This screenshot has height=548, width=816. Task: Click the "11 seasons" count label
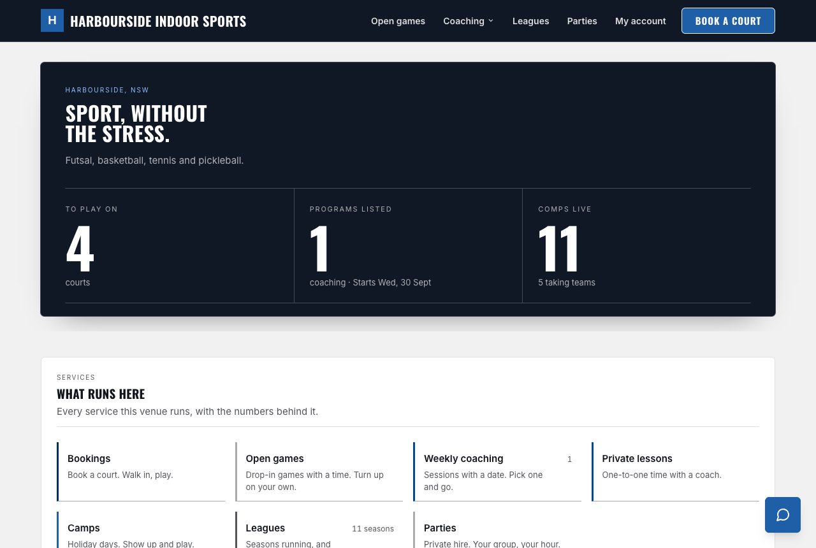coord(373,528)
